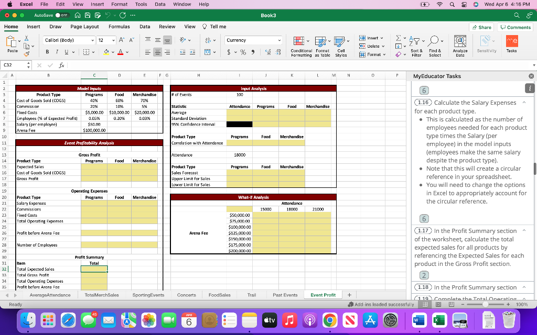Open the Page Layout ribbon tab
The width and height of the screenshot is (537, 335).
(x=84, y=27)
